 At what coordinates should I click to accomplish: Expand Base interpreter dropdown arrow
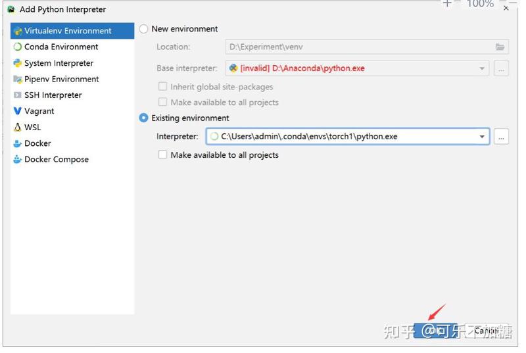point(482,68)
